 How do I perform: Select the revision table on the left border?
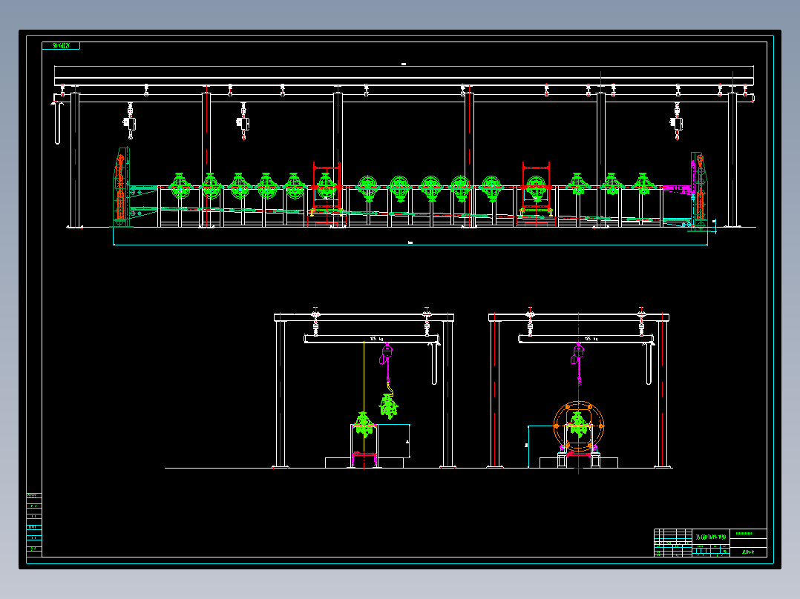coord(33,525)
